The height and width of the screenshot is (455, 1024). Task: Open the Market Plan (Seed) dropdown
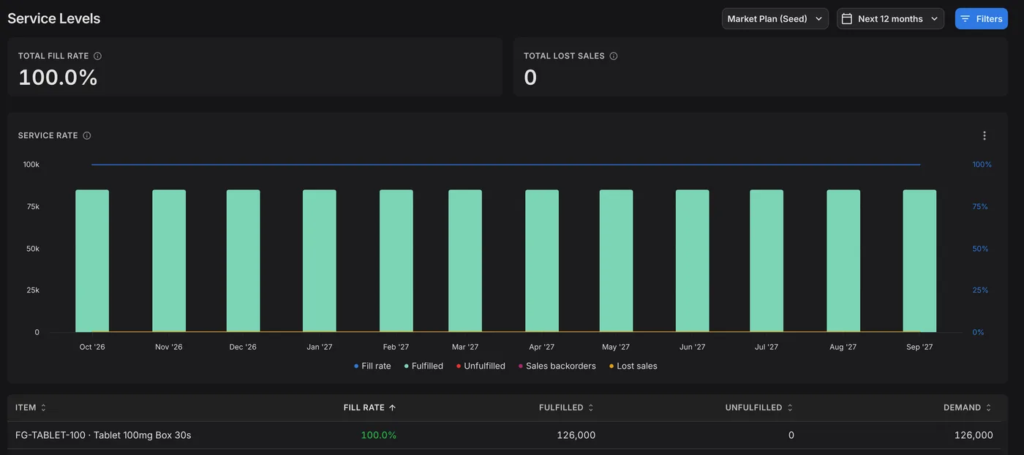(x=775, y=19)
